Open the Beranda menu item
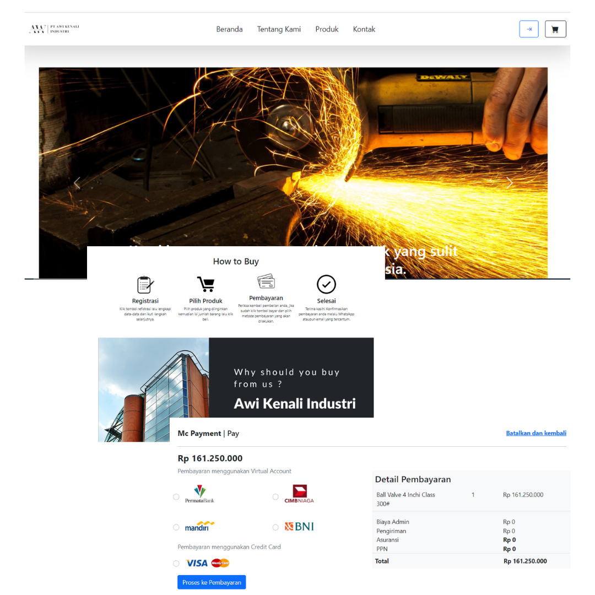Viewport: 595px width, 595px height. [229, 29]
